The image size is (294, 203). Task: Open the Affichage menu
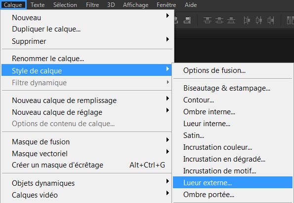[x=135, y=4]
